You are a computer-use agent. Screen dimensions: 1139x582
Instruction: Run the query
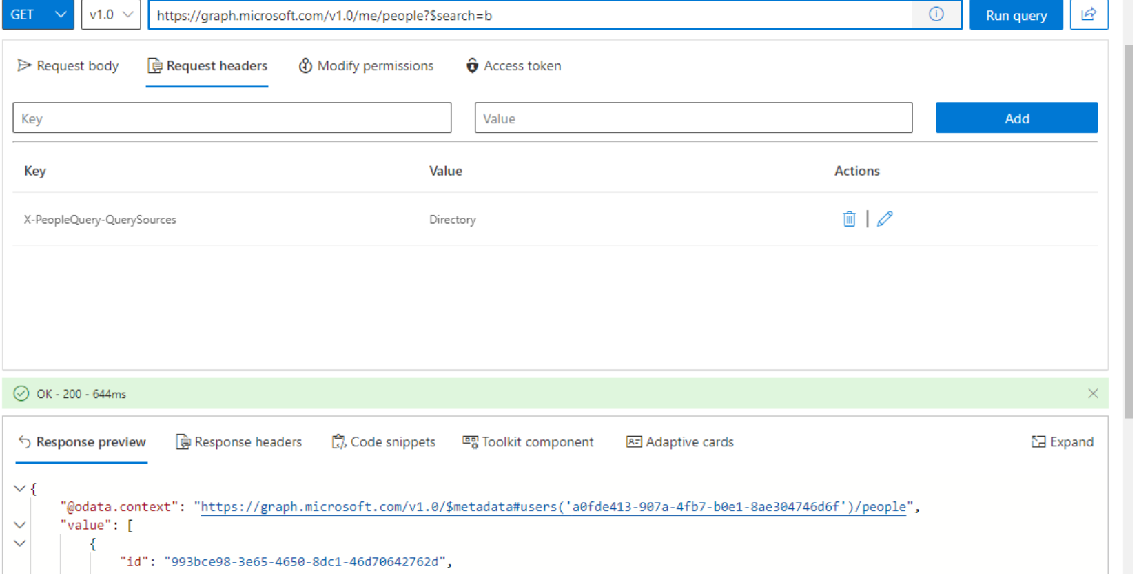coord(1016,15)
